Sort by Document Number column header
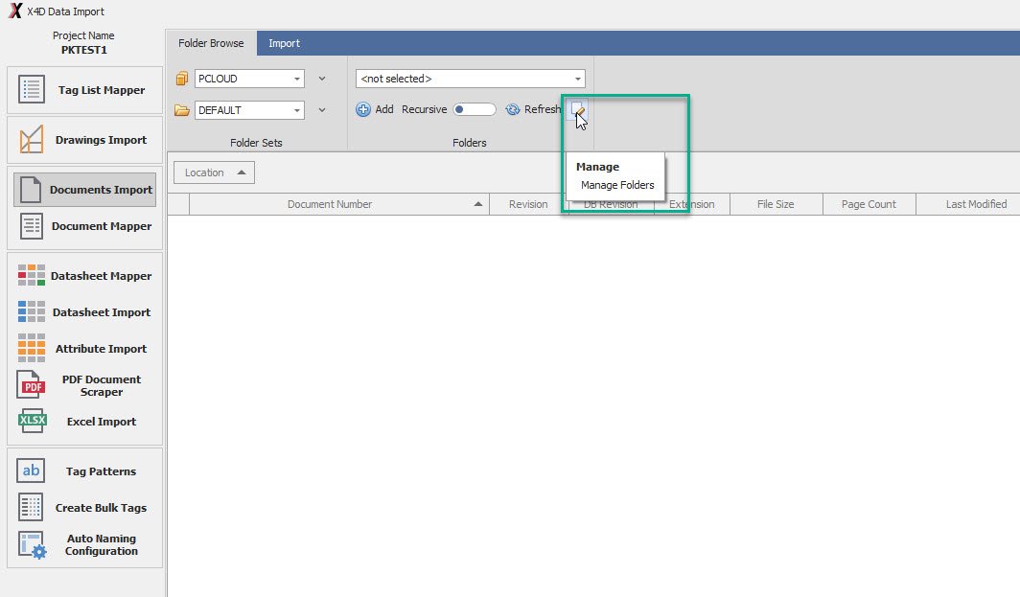This screenshot has height=597, width=1020. [x=330, y=204]
